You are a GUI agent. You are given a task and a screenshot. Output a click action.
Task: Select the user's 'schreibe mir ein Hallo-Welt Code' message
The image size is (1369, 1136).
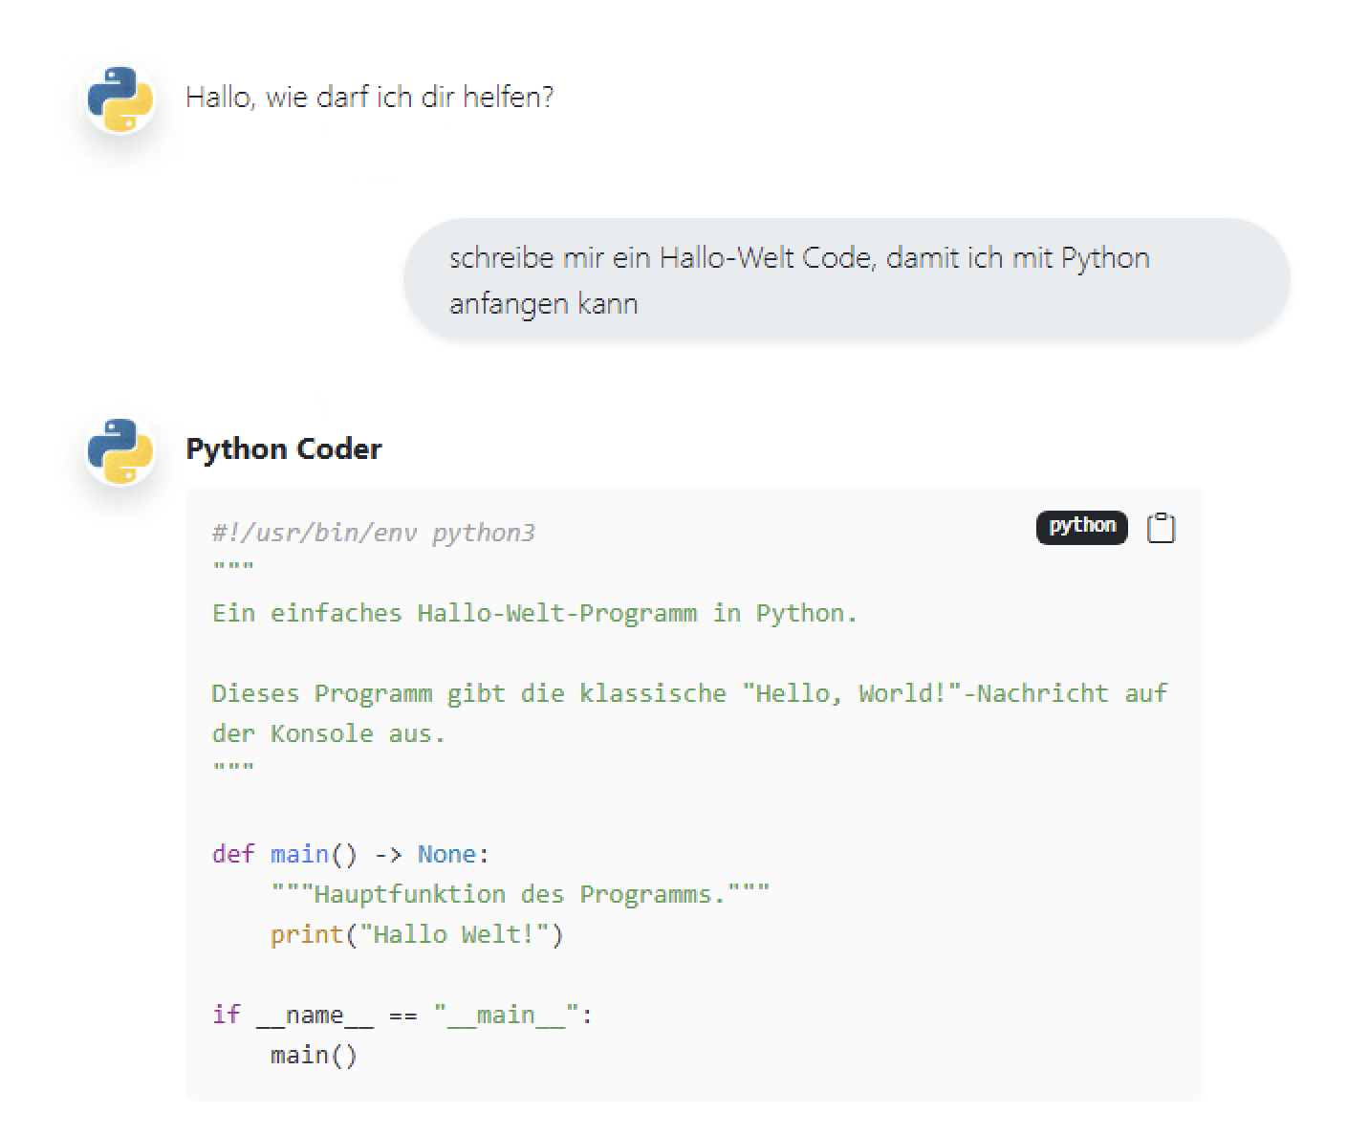[x=845, y=279]
